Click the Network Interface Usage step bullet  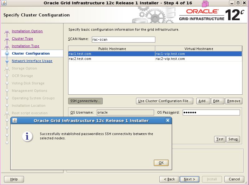pyautogui.click(x=7, y=61)
